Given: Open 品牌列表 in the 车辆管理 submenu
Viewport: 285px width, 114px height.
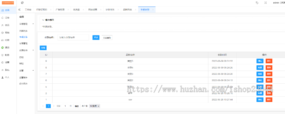Looking at the screenshot, I should 23,31.
